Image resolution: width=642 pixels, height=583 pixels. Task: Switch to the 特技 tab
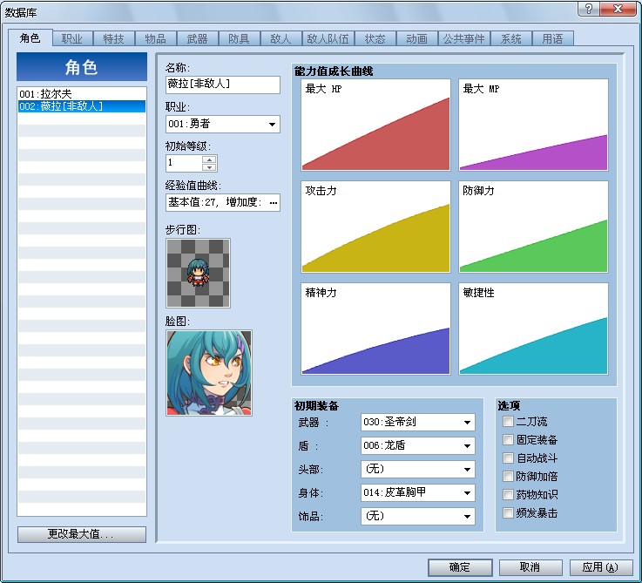pos(114,39)
